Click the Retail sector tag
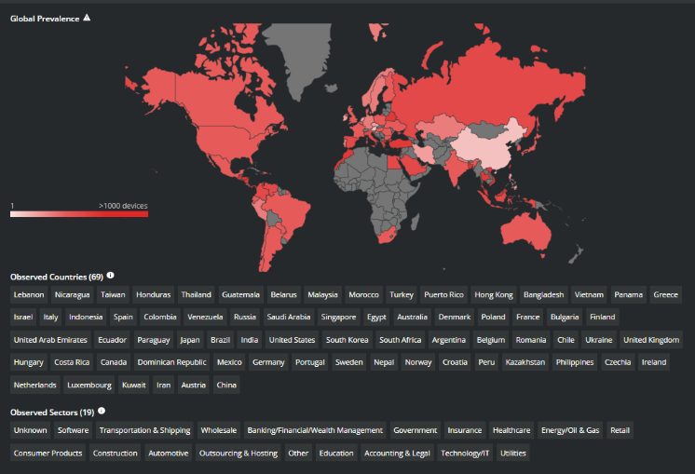Screen dimensions: 695x474 620,430
